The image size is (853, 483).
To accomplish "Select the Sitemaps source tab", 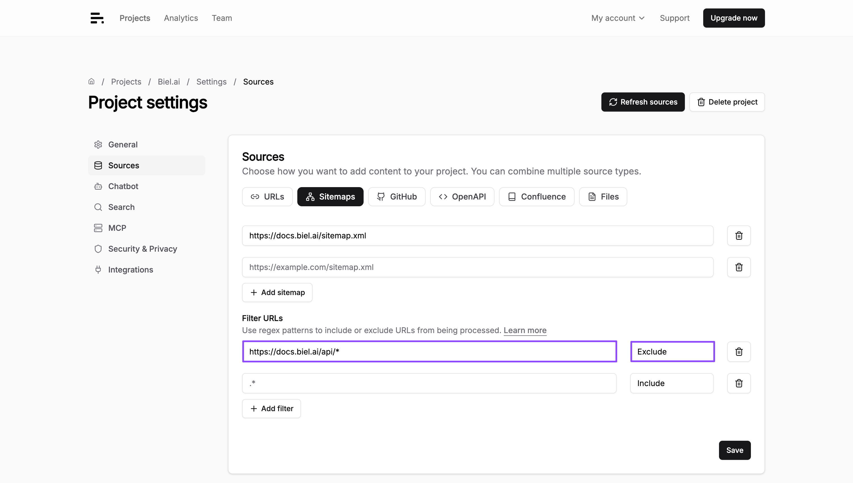I will pyautogui.click(x=330, y=197).
